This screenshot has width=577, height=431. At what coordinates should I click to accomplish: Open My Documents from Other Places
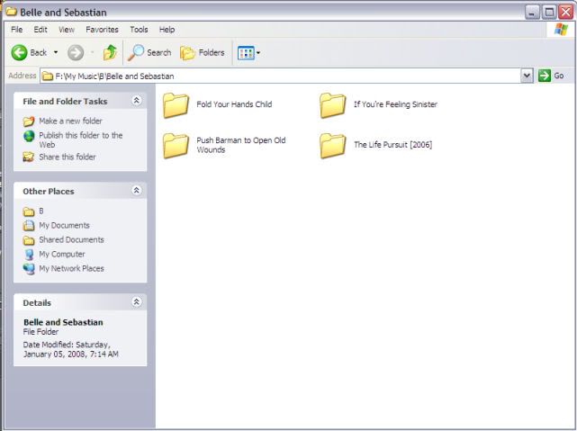[65, 226]
